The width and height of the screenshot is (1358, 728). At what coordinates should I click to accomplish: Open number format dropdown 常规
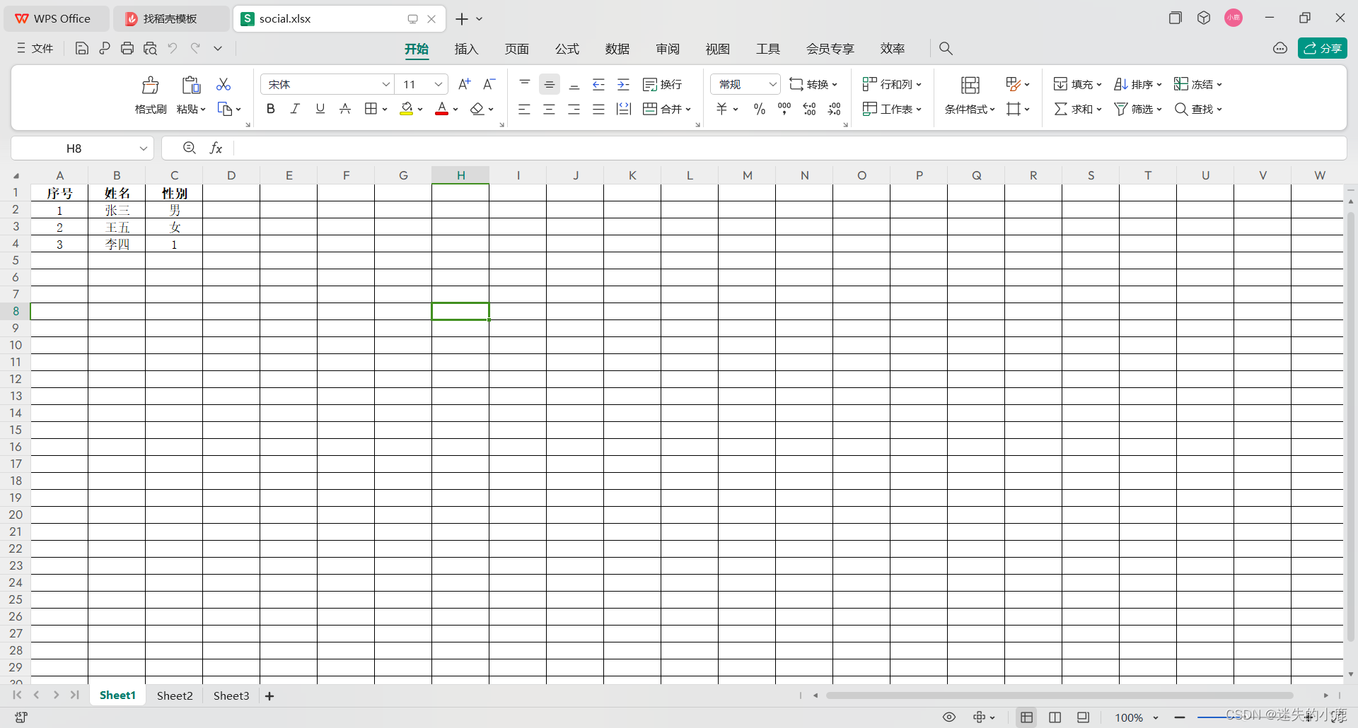772,84
